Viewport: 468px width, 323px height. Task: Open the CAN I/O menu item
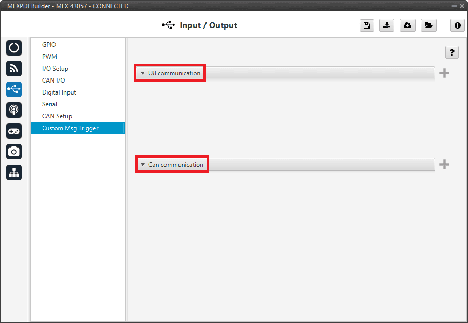coord(78,80)
